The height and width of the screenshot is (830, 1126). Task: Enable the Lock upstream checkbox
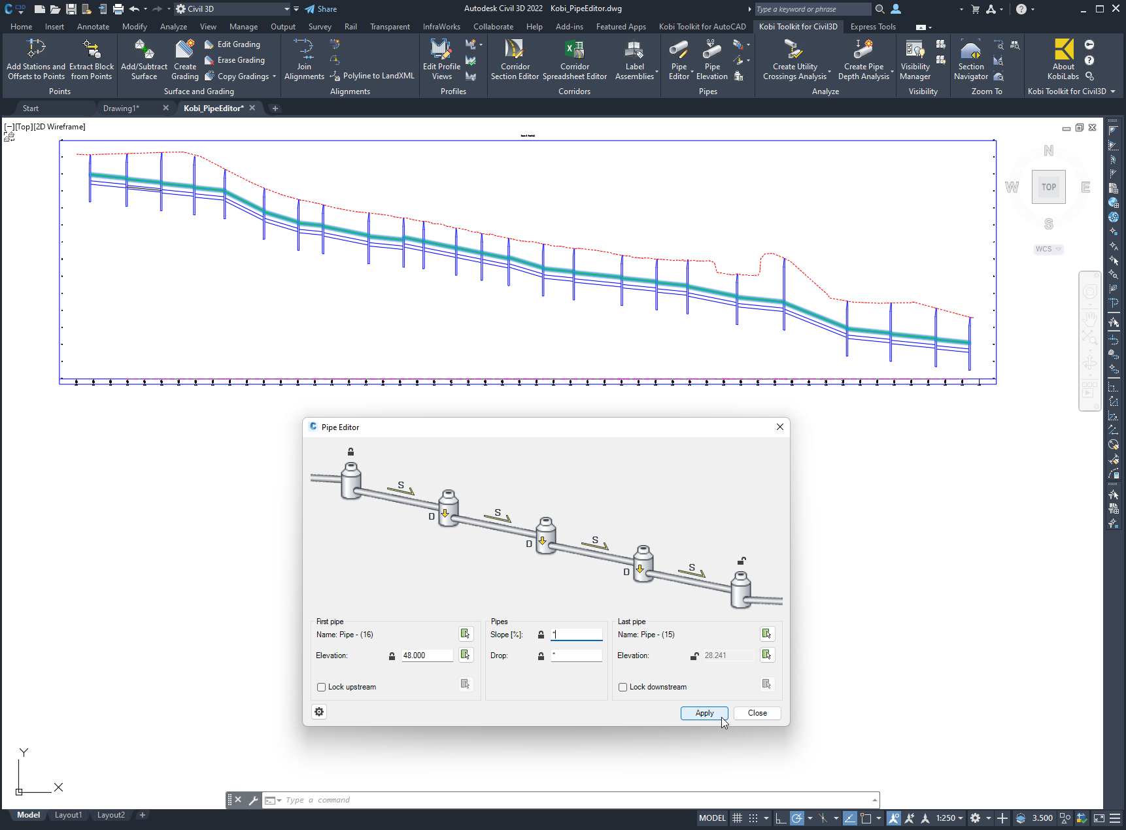321,687
